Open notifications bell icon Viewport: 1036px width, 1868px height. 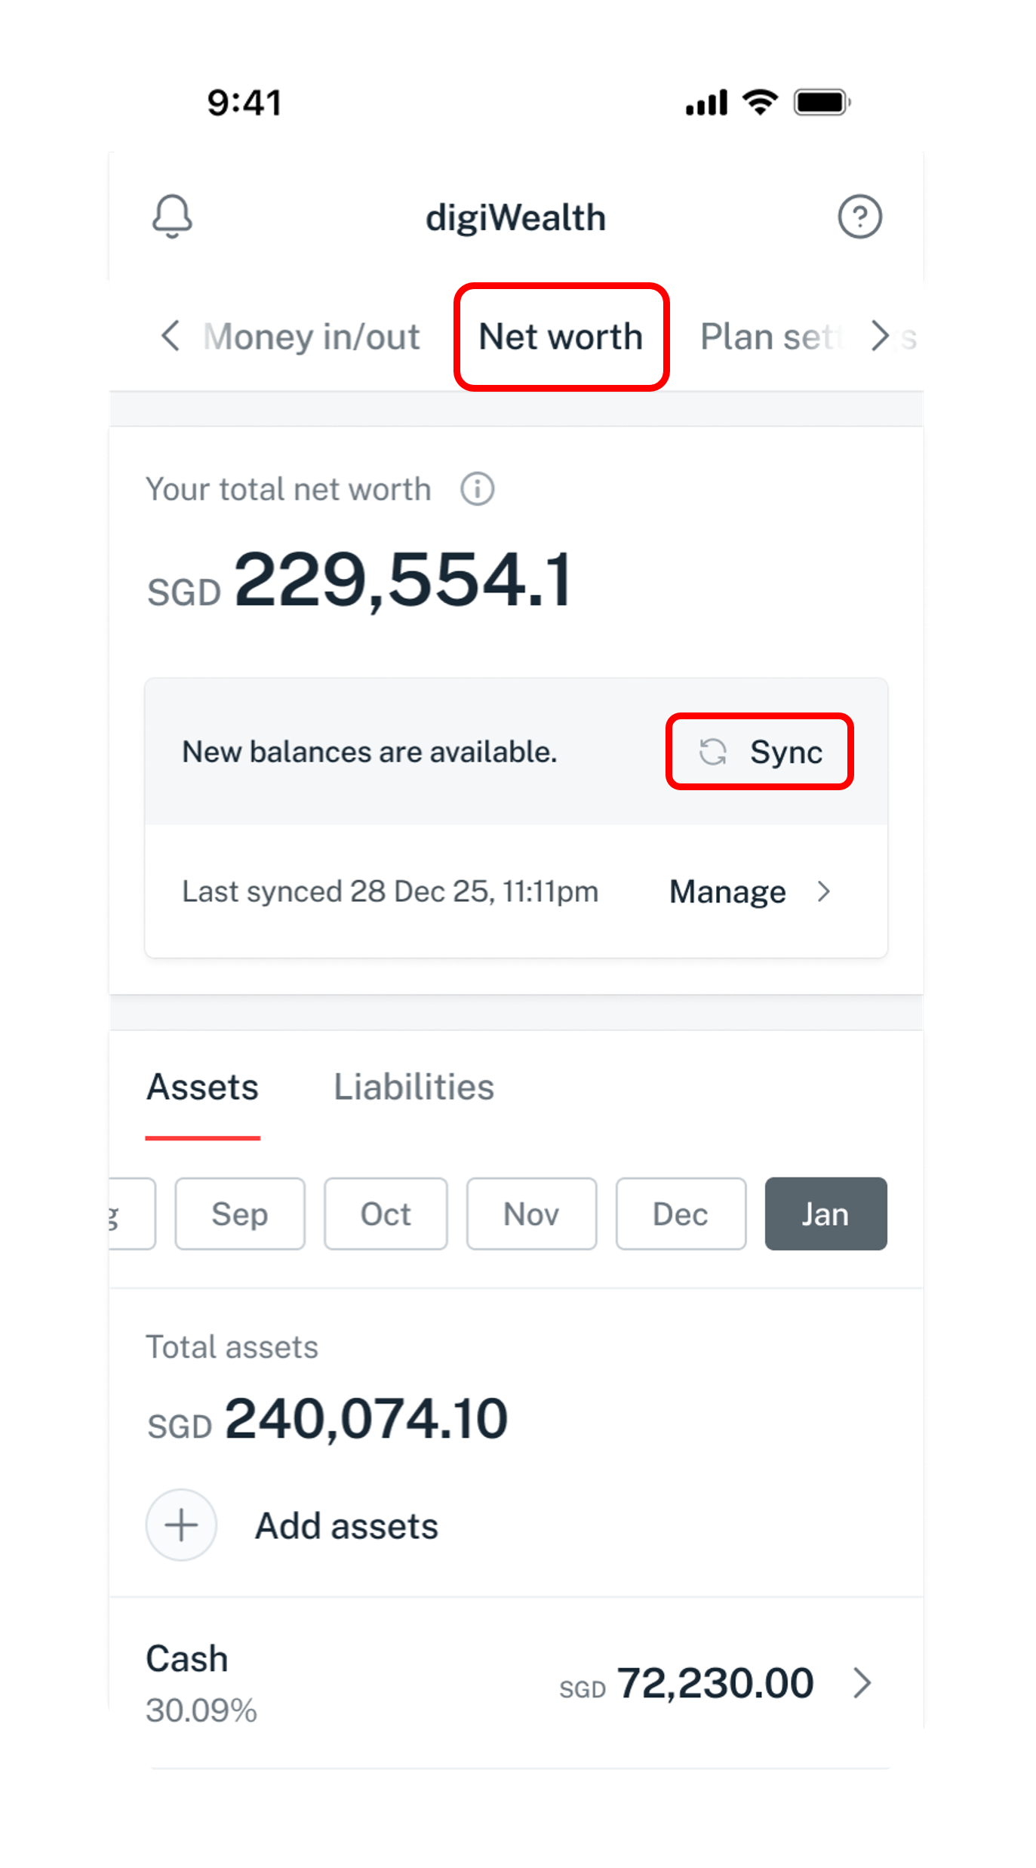(172, 217)
